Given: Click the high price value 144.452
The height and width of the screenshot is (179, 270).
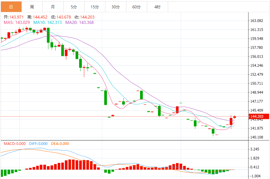Looking at the screenshot, I should pos(40,17).
